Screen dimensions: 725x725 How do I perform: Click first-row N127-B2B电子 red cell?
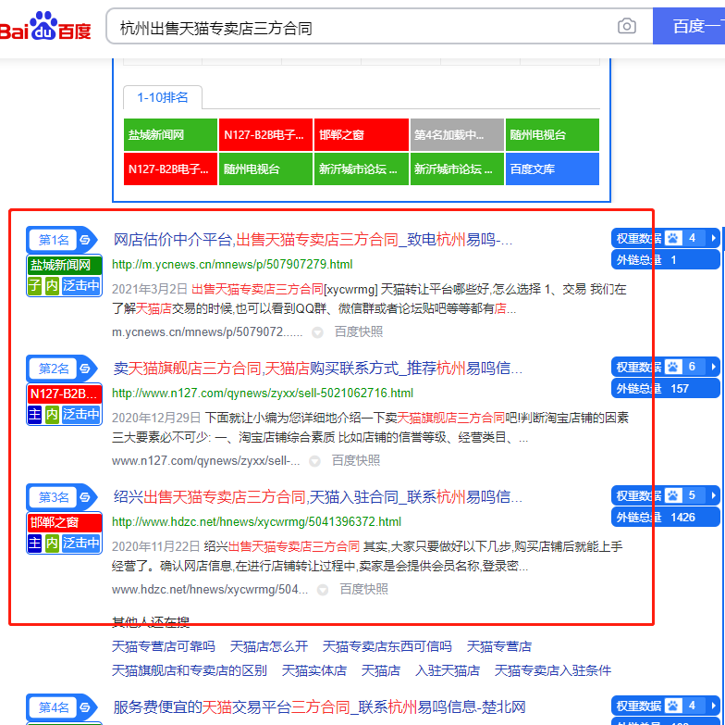click(265, 135)
